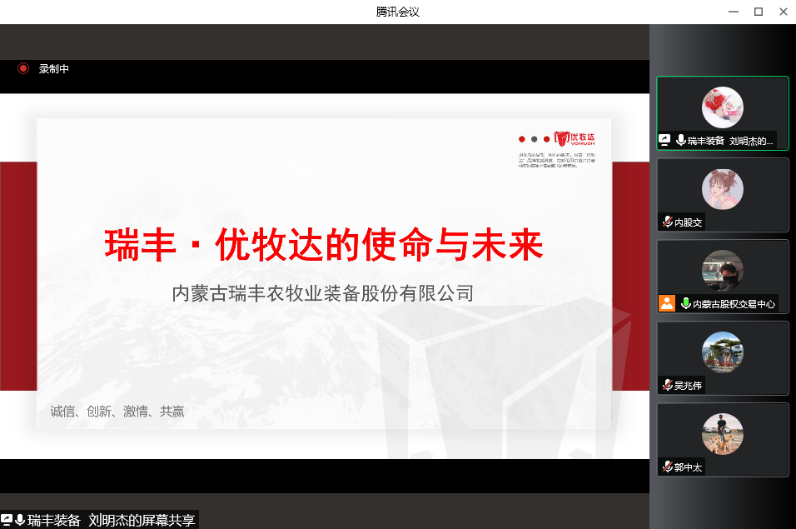Screen dimensions: 796x529
Task: Click the 优牧达 logo on the slide
Action: click(x=575, y=138)
